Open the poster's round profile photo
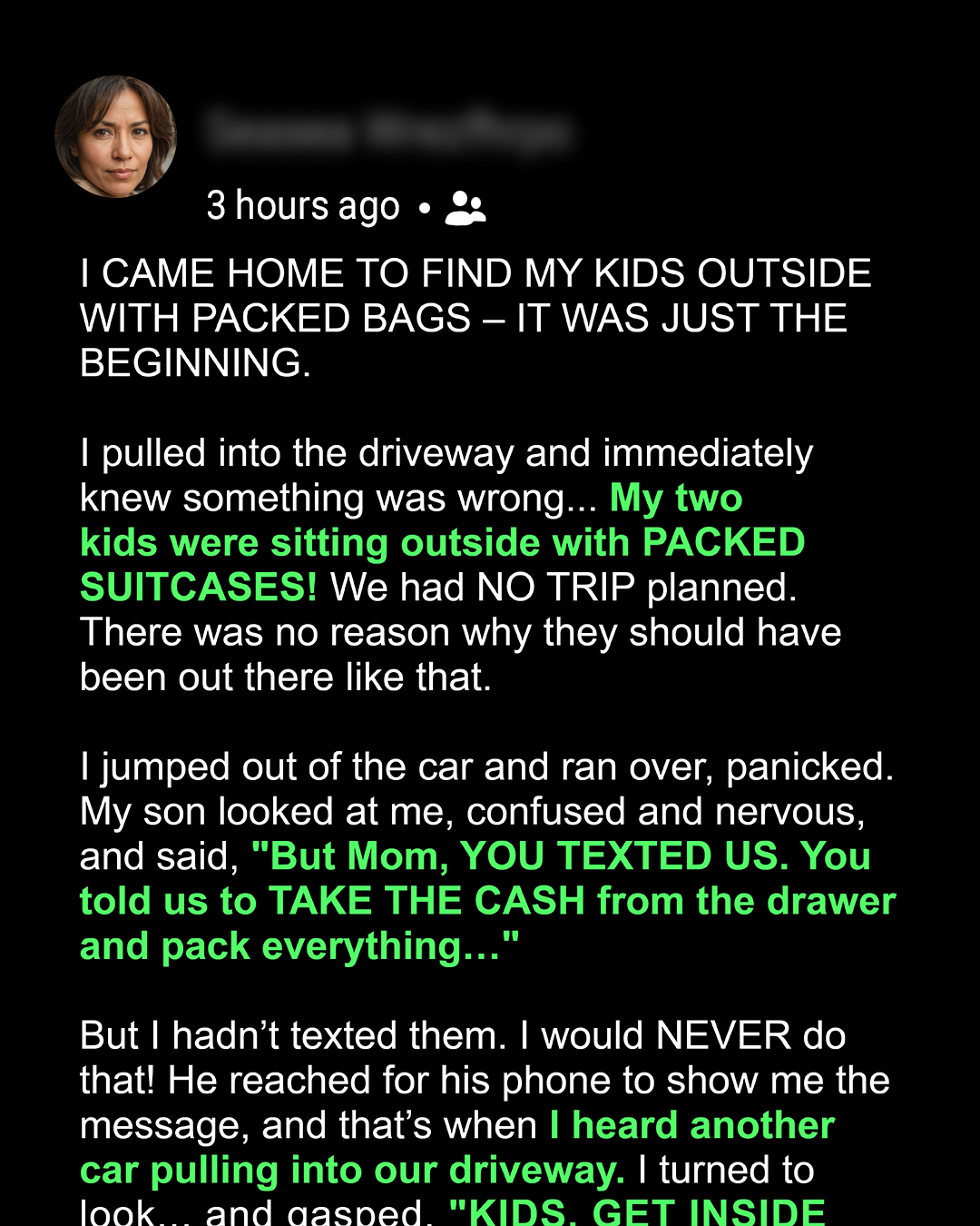This screenshot has width=980, height=1226. [115, 136]
